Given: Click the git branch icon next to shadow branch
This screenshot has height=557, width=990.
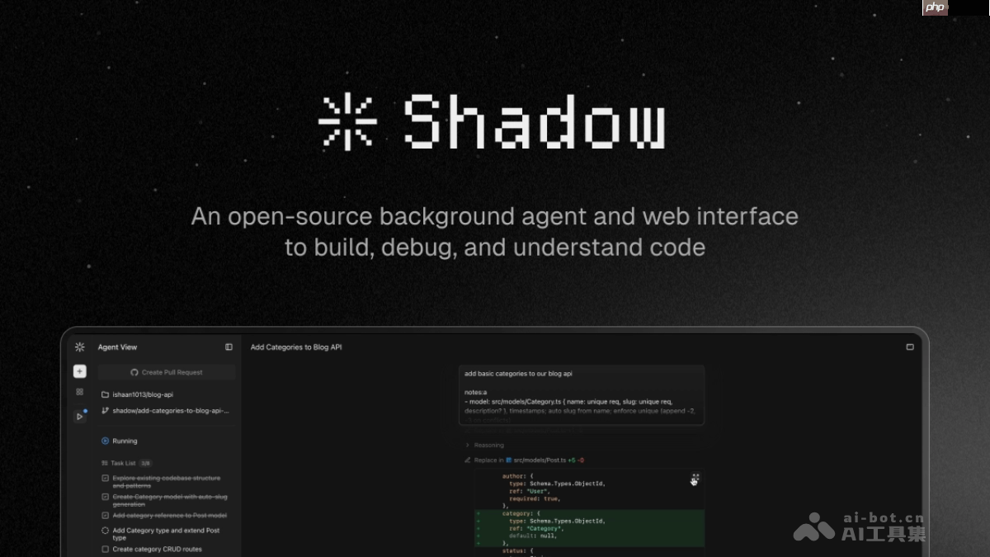Looking at the screenshot, I should pos(103,411).
